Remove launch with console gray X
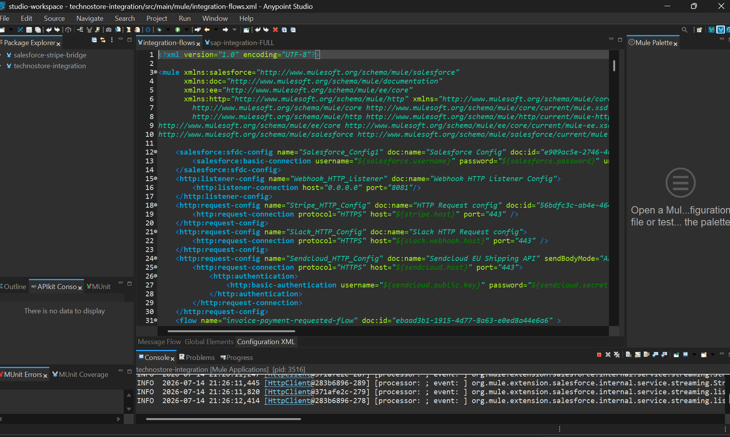 608,355
